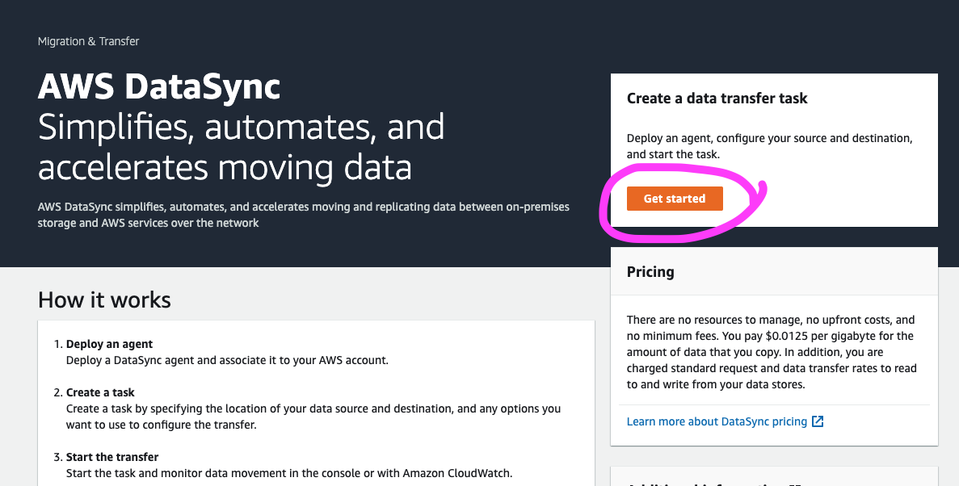Screen dimensions: 959x486
Task: Click the orange Get started button
Action: [x=675, y=199]
